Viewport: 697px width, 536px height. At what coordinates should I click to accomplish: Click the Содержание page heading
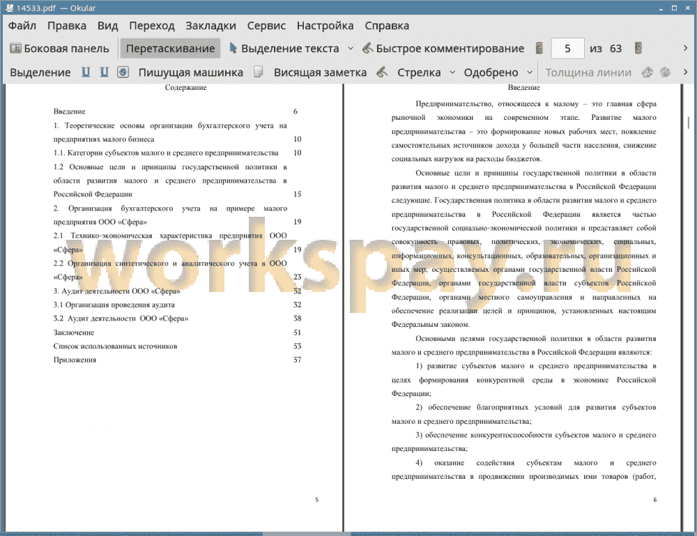185,88
